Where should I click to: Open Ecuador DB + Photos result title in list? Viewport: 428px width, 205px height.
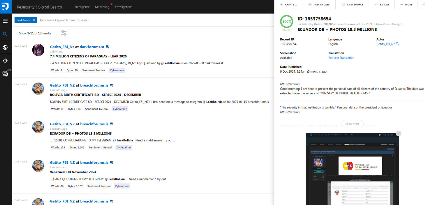81,134
